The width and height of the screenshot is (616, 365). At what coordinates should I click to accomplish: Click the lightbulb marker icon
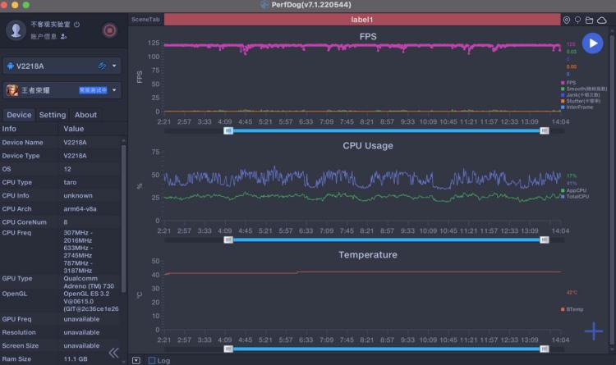pyautogui.click(x=577, y=20)
